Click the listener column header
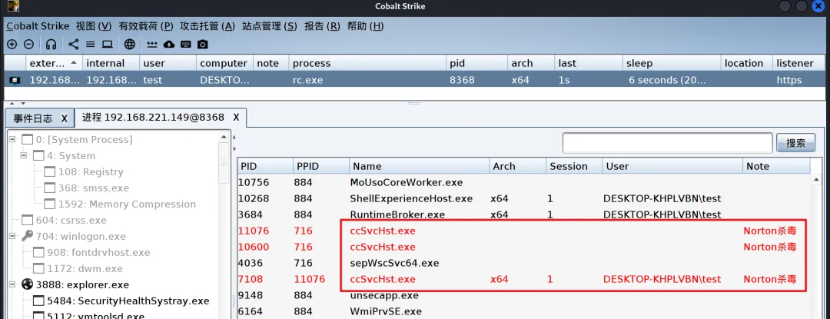The height and width of the screenshot is (319, 830). click(x=799, y=64)
